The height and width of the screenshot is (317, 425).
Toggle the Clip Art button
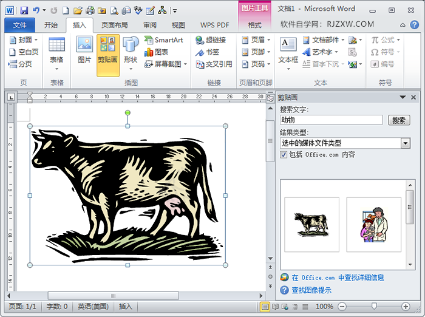pos(108,55)
